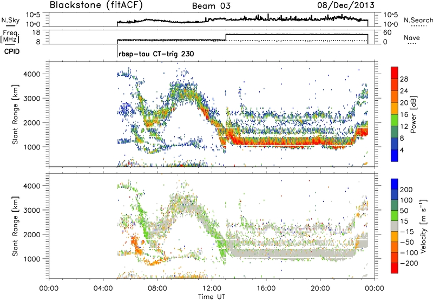This screenshot has width=433, height=300.
Task: Click the '28' power scale value
Action: coord(404,79)
